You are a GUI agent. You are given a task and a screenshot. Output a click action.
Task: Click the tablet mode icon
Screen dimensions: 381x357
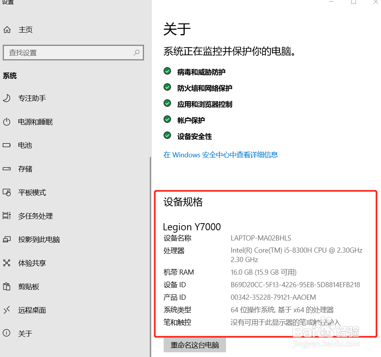[7, 193]
